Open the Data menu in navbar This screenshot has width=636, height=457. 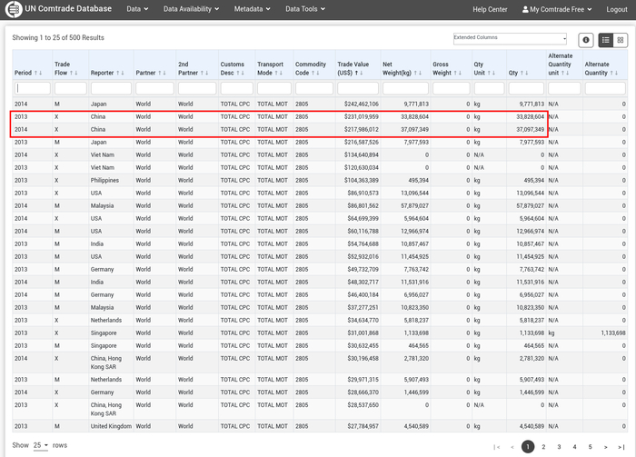click(x=136, y=9)
